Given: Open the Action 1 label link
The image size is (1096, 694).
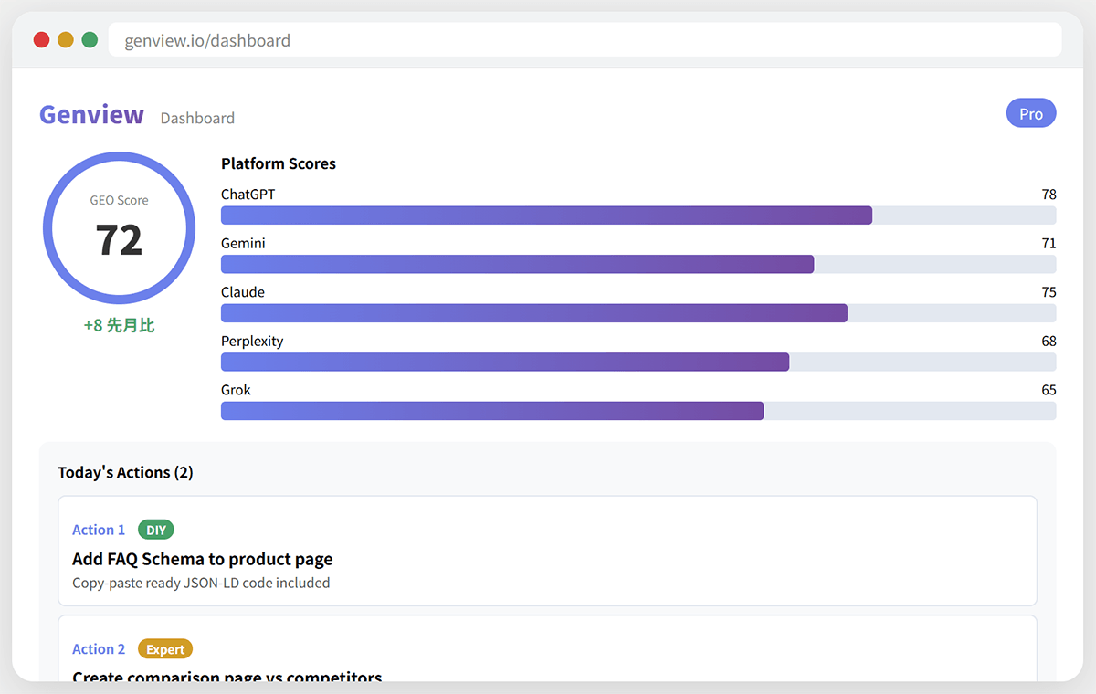Looking at the screenshot, I should point(99,530).
